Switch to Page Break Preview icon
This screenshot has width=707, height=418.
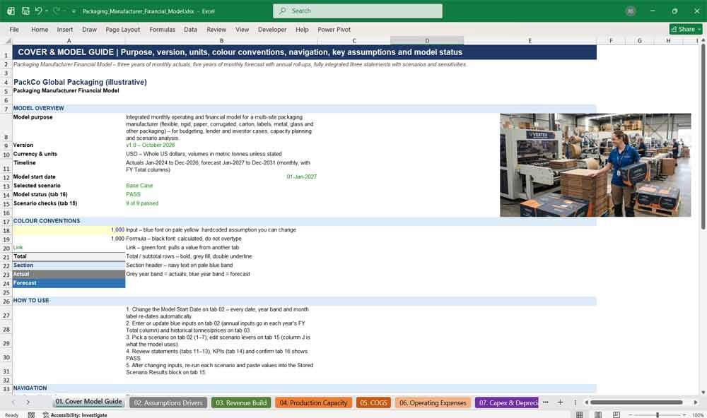(x=617, y=414)
